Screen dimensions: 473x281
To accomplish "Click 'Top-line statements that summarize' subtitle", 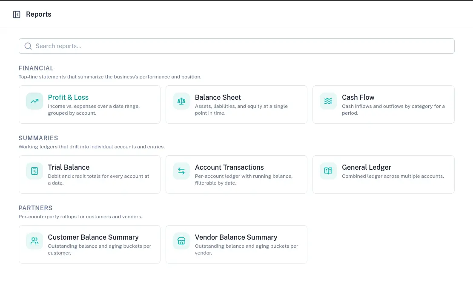I will [110, 77].
